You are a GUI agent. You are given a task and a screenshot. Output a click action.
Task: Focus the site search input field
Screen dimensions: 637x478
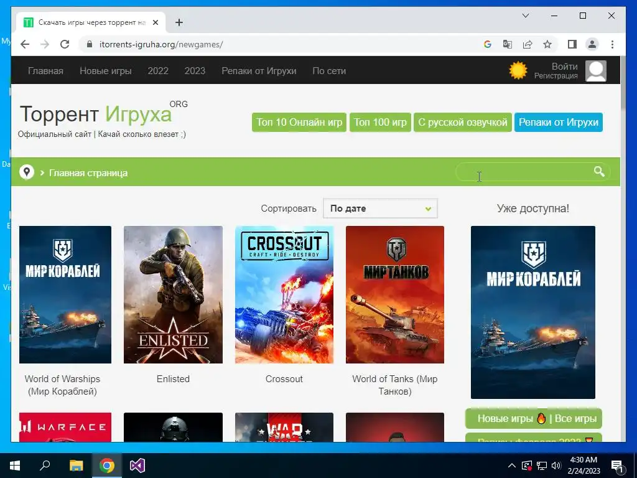click(525, 172)
